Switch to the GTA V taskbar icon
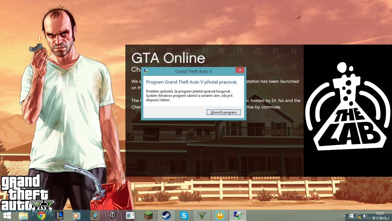This screenshot has height=221, width=392. point(202,216)
